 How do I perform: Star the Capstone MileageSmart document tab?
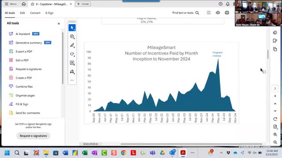pos(32,4)
